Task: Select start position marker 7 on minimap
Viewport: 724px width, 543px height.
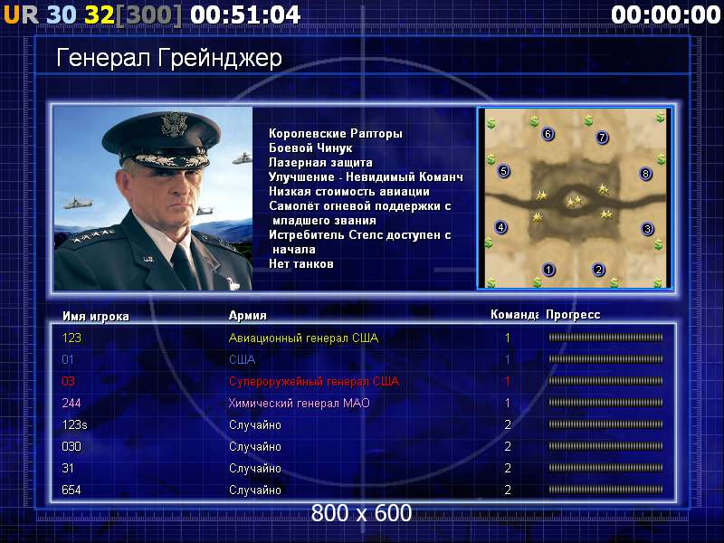Action: coord(602,138)
